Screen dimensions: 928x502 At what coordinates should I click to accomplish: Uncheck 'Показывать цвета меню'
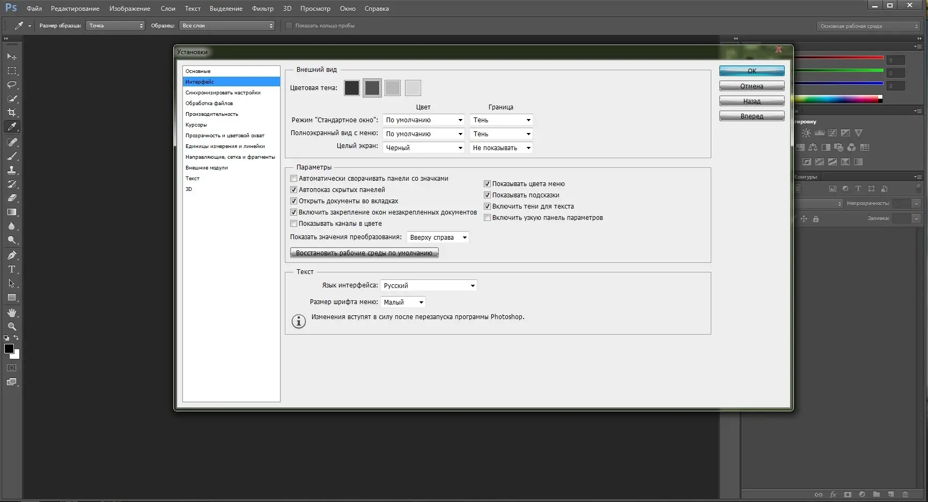tap(487, 184)
